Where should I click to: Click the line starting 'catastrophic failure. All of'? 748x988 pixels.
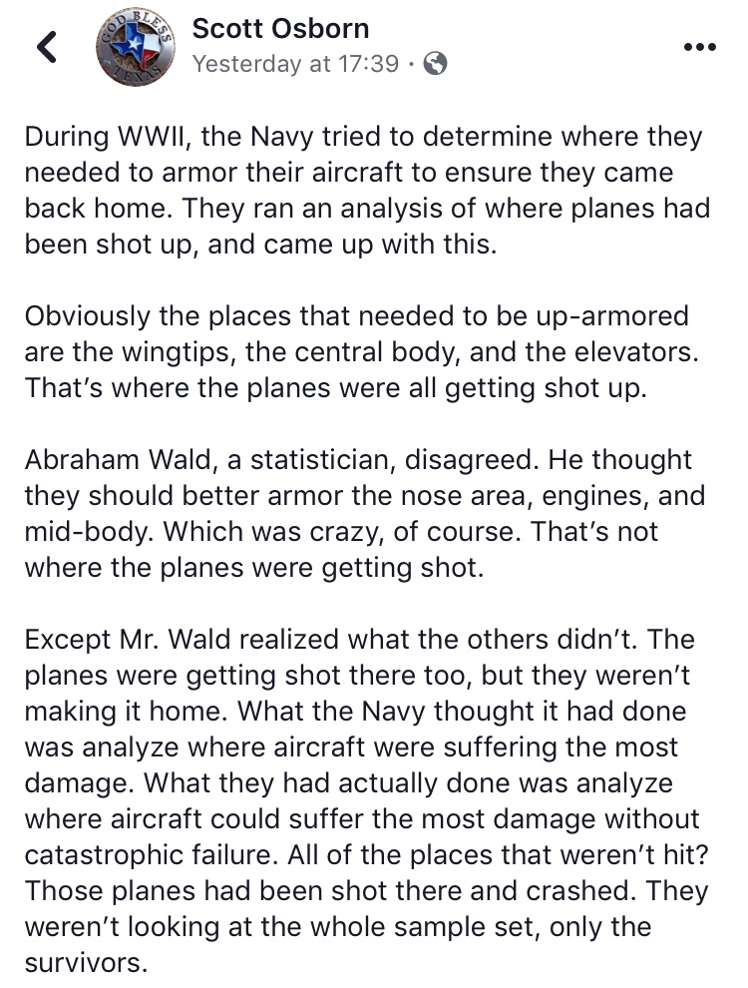(366, 855)
